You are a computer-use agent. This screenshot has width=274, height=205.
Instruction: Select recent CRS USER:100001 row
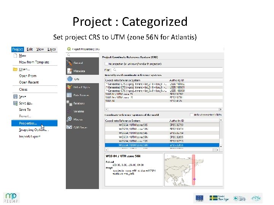(164, 87)
